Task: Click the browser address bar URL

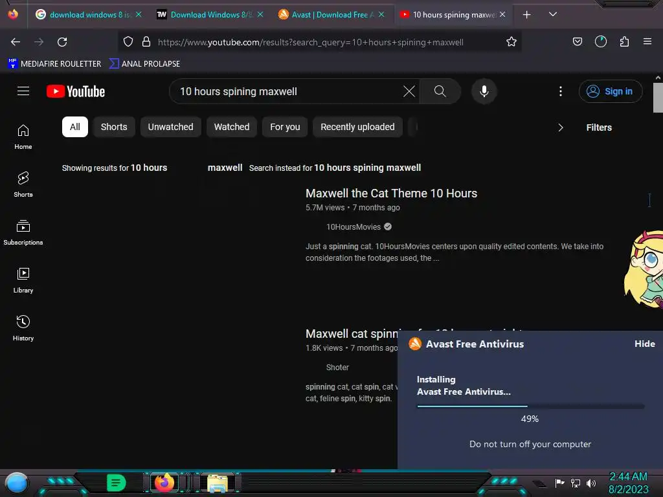Action: coord(310,42)
